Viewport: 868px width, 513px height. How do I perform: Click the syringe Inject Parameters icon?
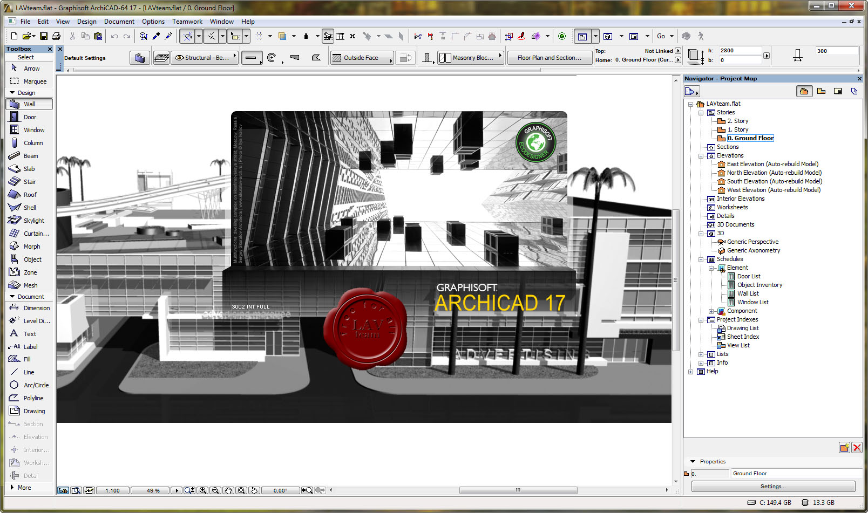click(x=168, y=36)
